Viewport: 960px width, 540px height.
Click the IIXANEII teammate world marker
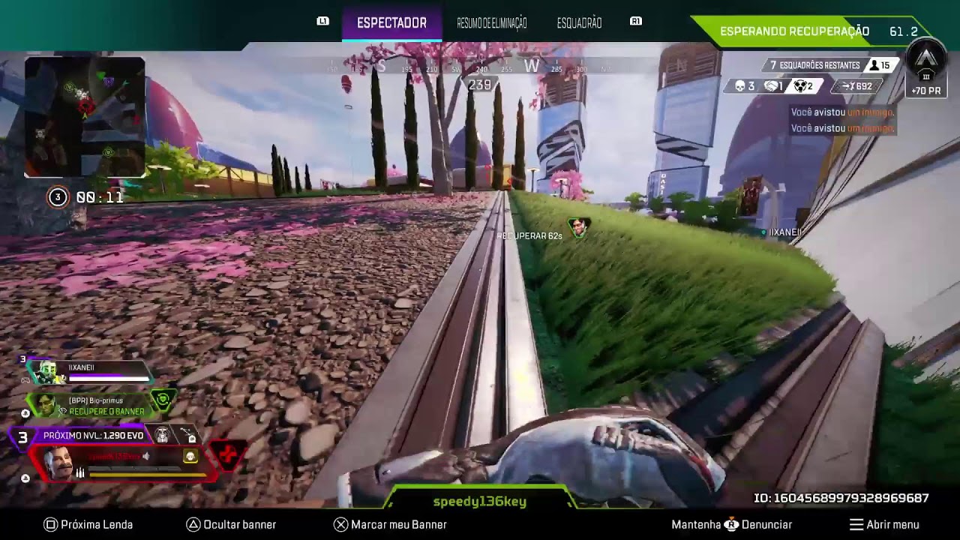click(x=782, y=232)
